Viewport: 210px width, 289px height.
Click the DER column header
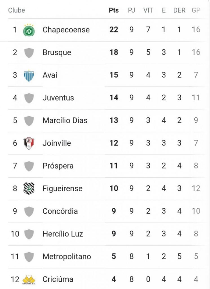point(179,10)
